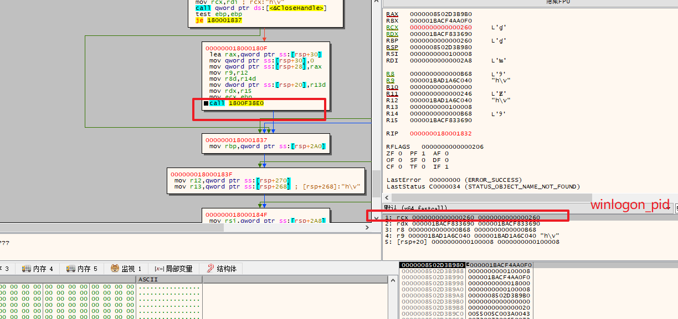Select the R12 value 000001BAD1A6C040
The width and height of the screenshot is (678, 319).
441,100
